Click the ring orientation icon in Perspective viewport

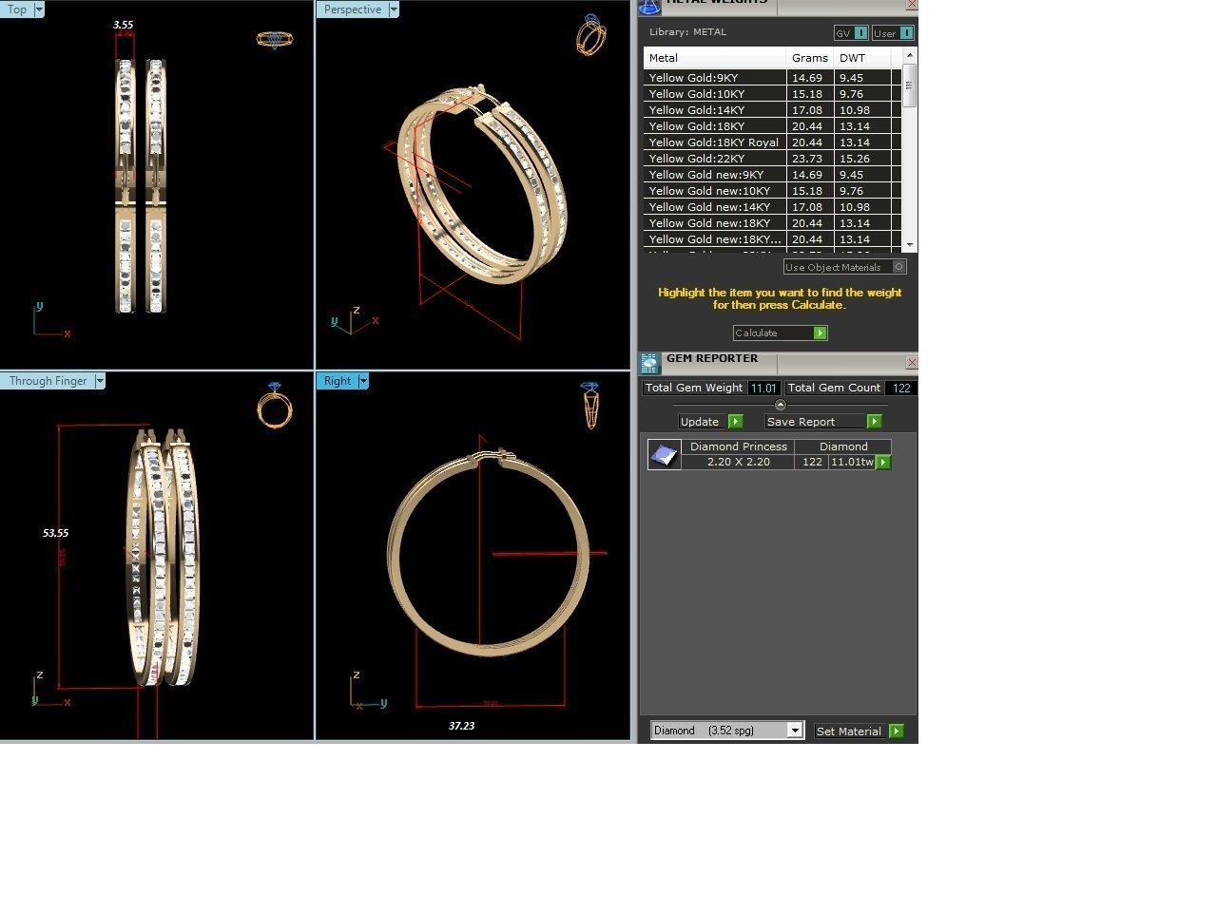[x=590, y=34]
